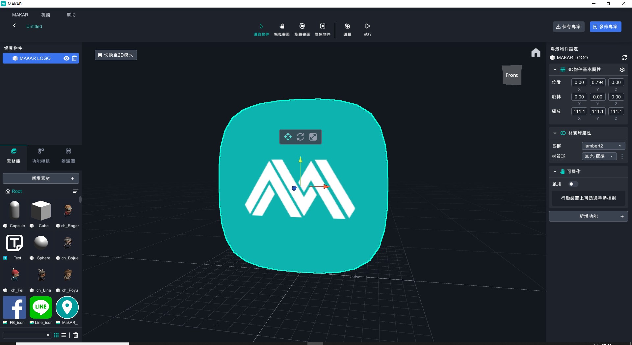Collapse the operable section

[x=555, y=172]
